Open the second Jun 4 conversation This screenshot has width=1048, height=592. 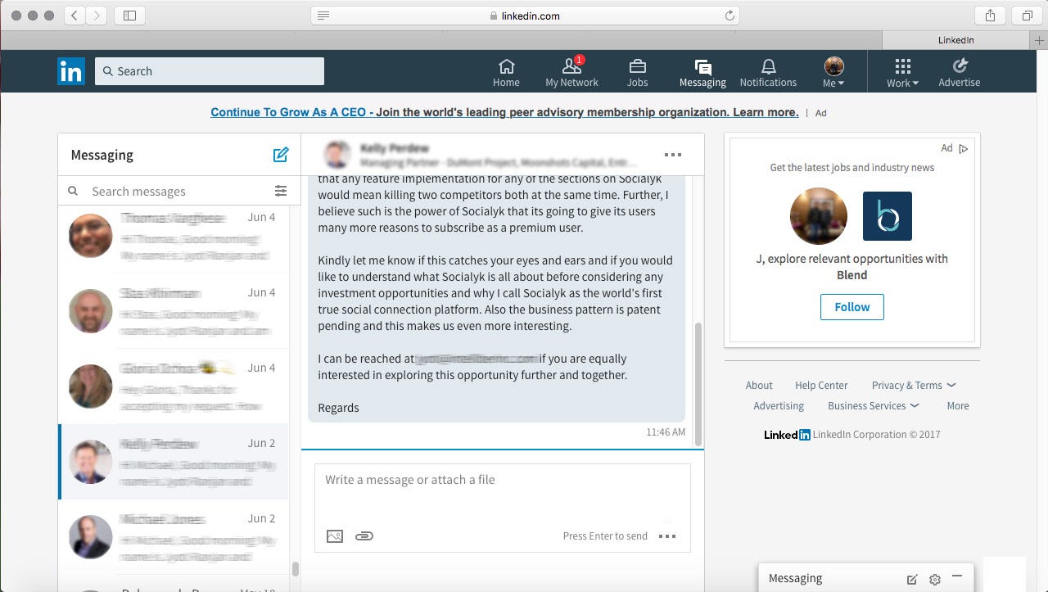point(174,310)
